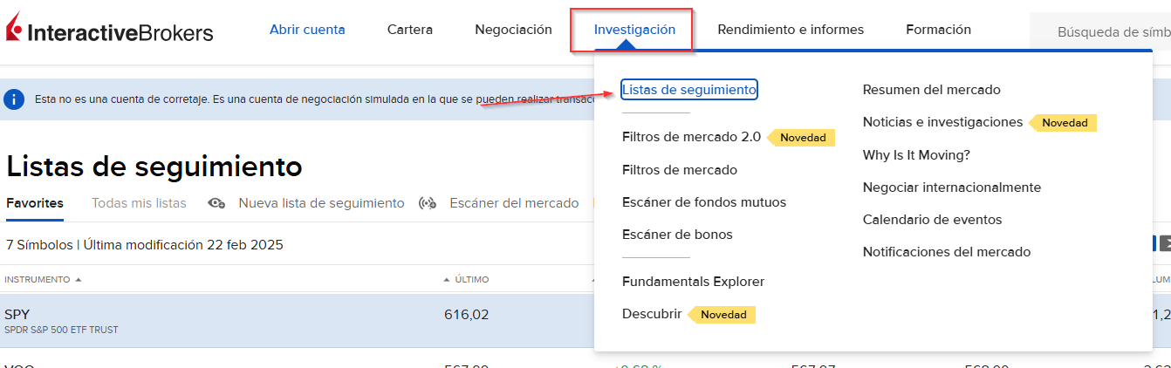Select Descubrir in the dropdown

[652, 314]
